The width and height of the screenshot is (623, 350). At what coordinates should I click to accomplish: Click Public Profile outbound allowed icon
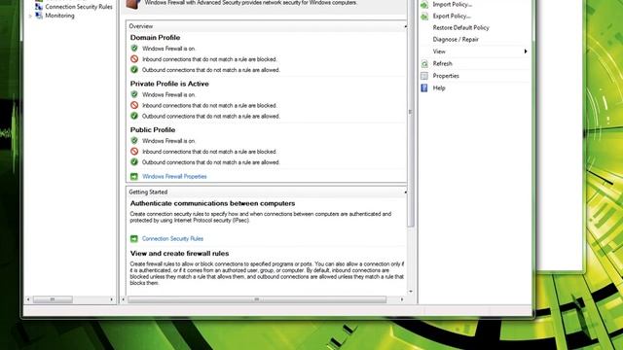tap(134, 162)
